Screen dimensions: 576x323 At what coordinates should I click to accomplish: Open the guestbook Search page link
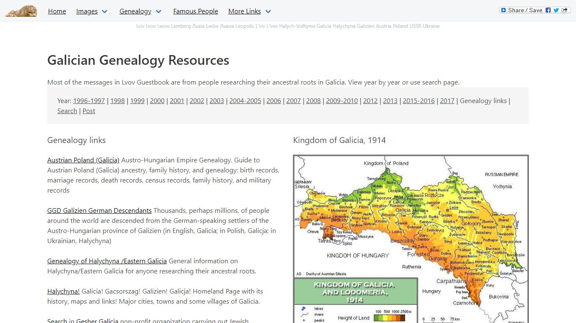pyautogui.click(x=67, y=111)
